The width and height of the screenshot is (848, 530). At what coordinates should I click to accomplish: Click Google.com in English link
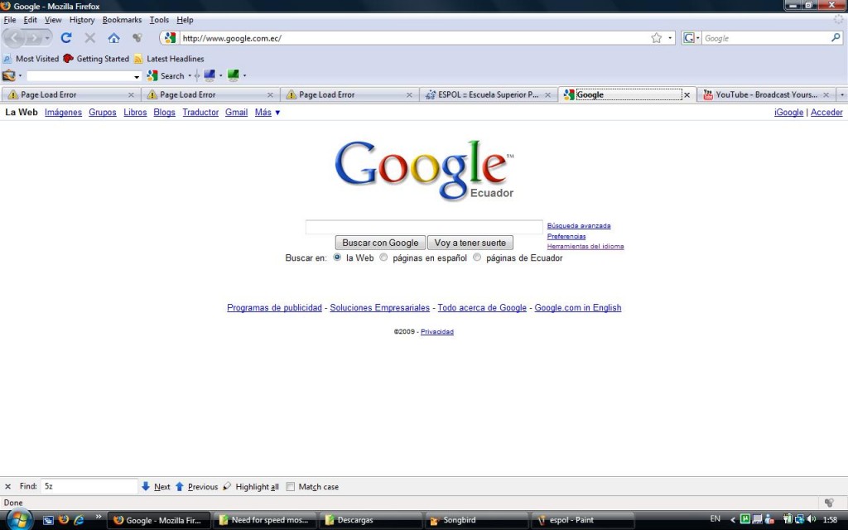tap(577, 307)
